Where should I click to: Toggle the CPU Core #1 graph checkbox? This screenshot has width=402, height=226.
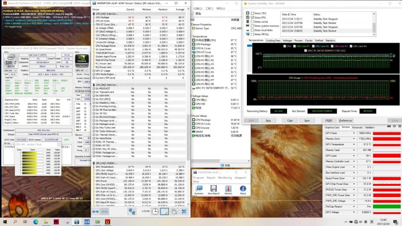(x=294, y=46)
